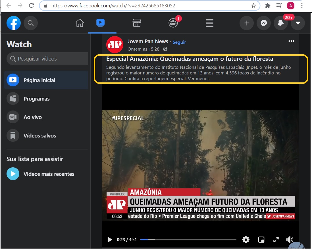Image resolution: width=312 pixels, height=250 pixels.
Task: Open Jovem Pan News page link
Action: click(148, 41)
